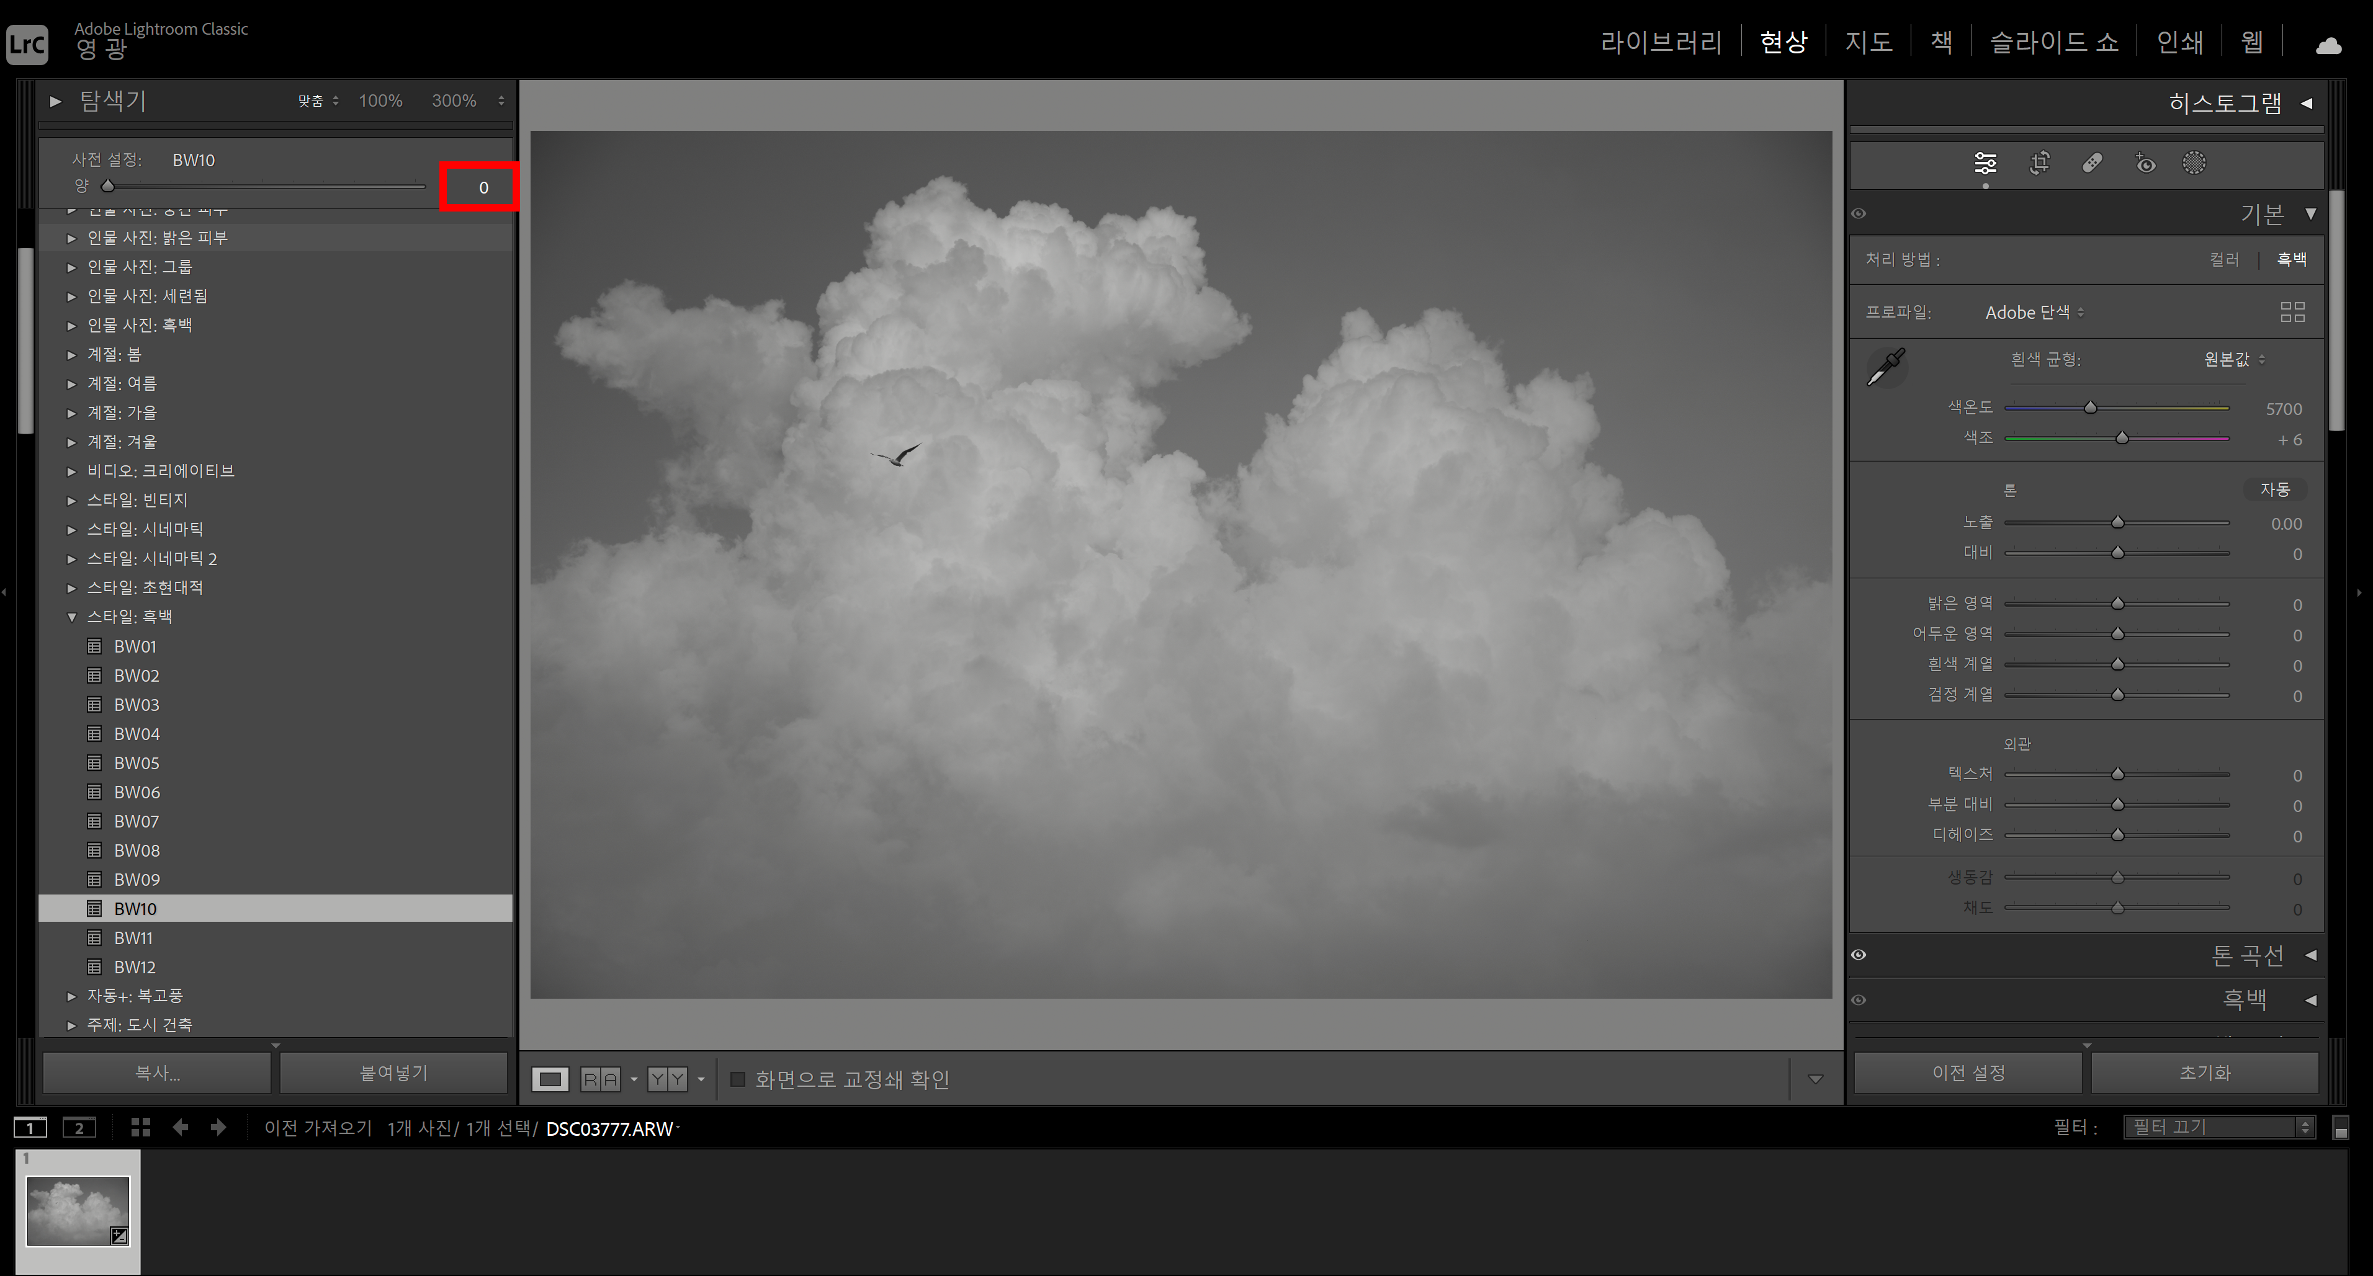Image resolution: width=2373 pixels, height=1276 pixels.
Task: Open the profile browser grid icon
Action: (x=2292, y=312)
